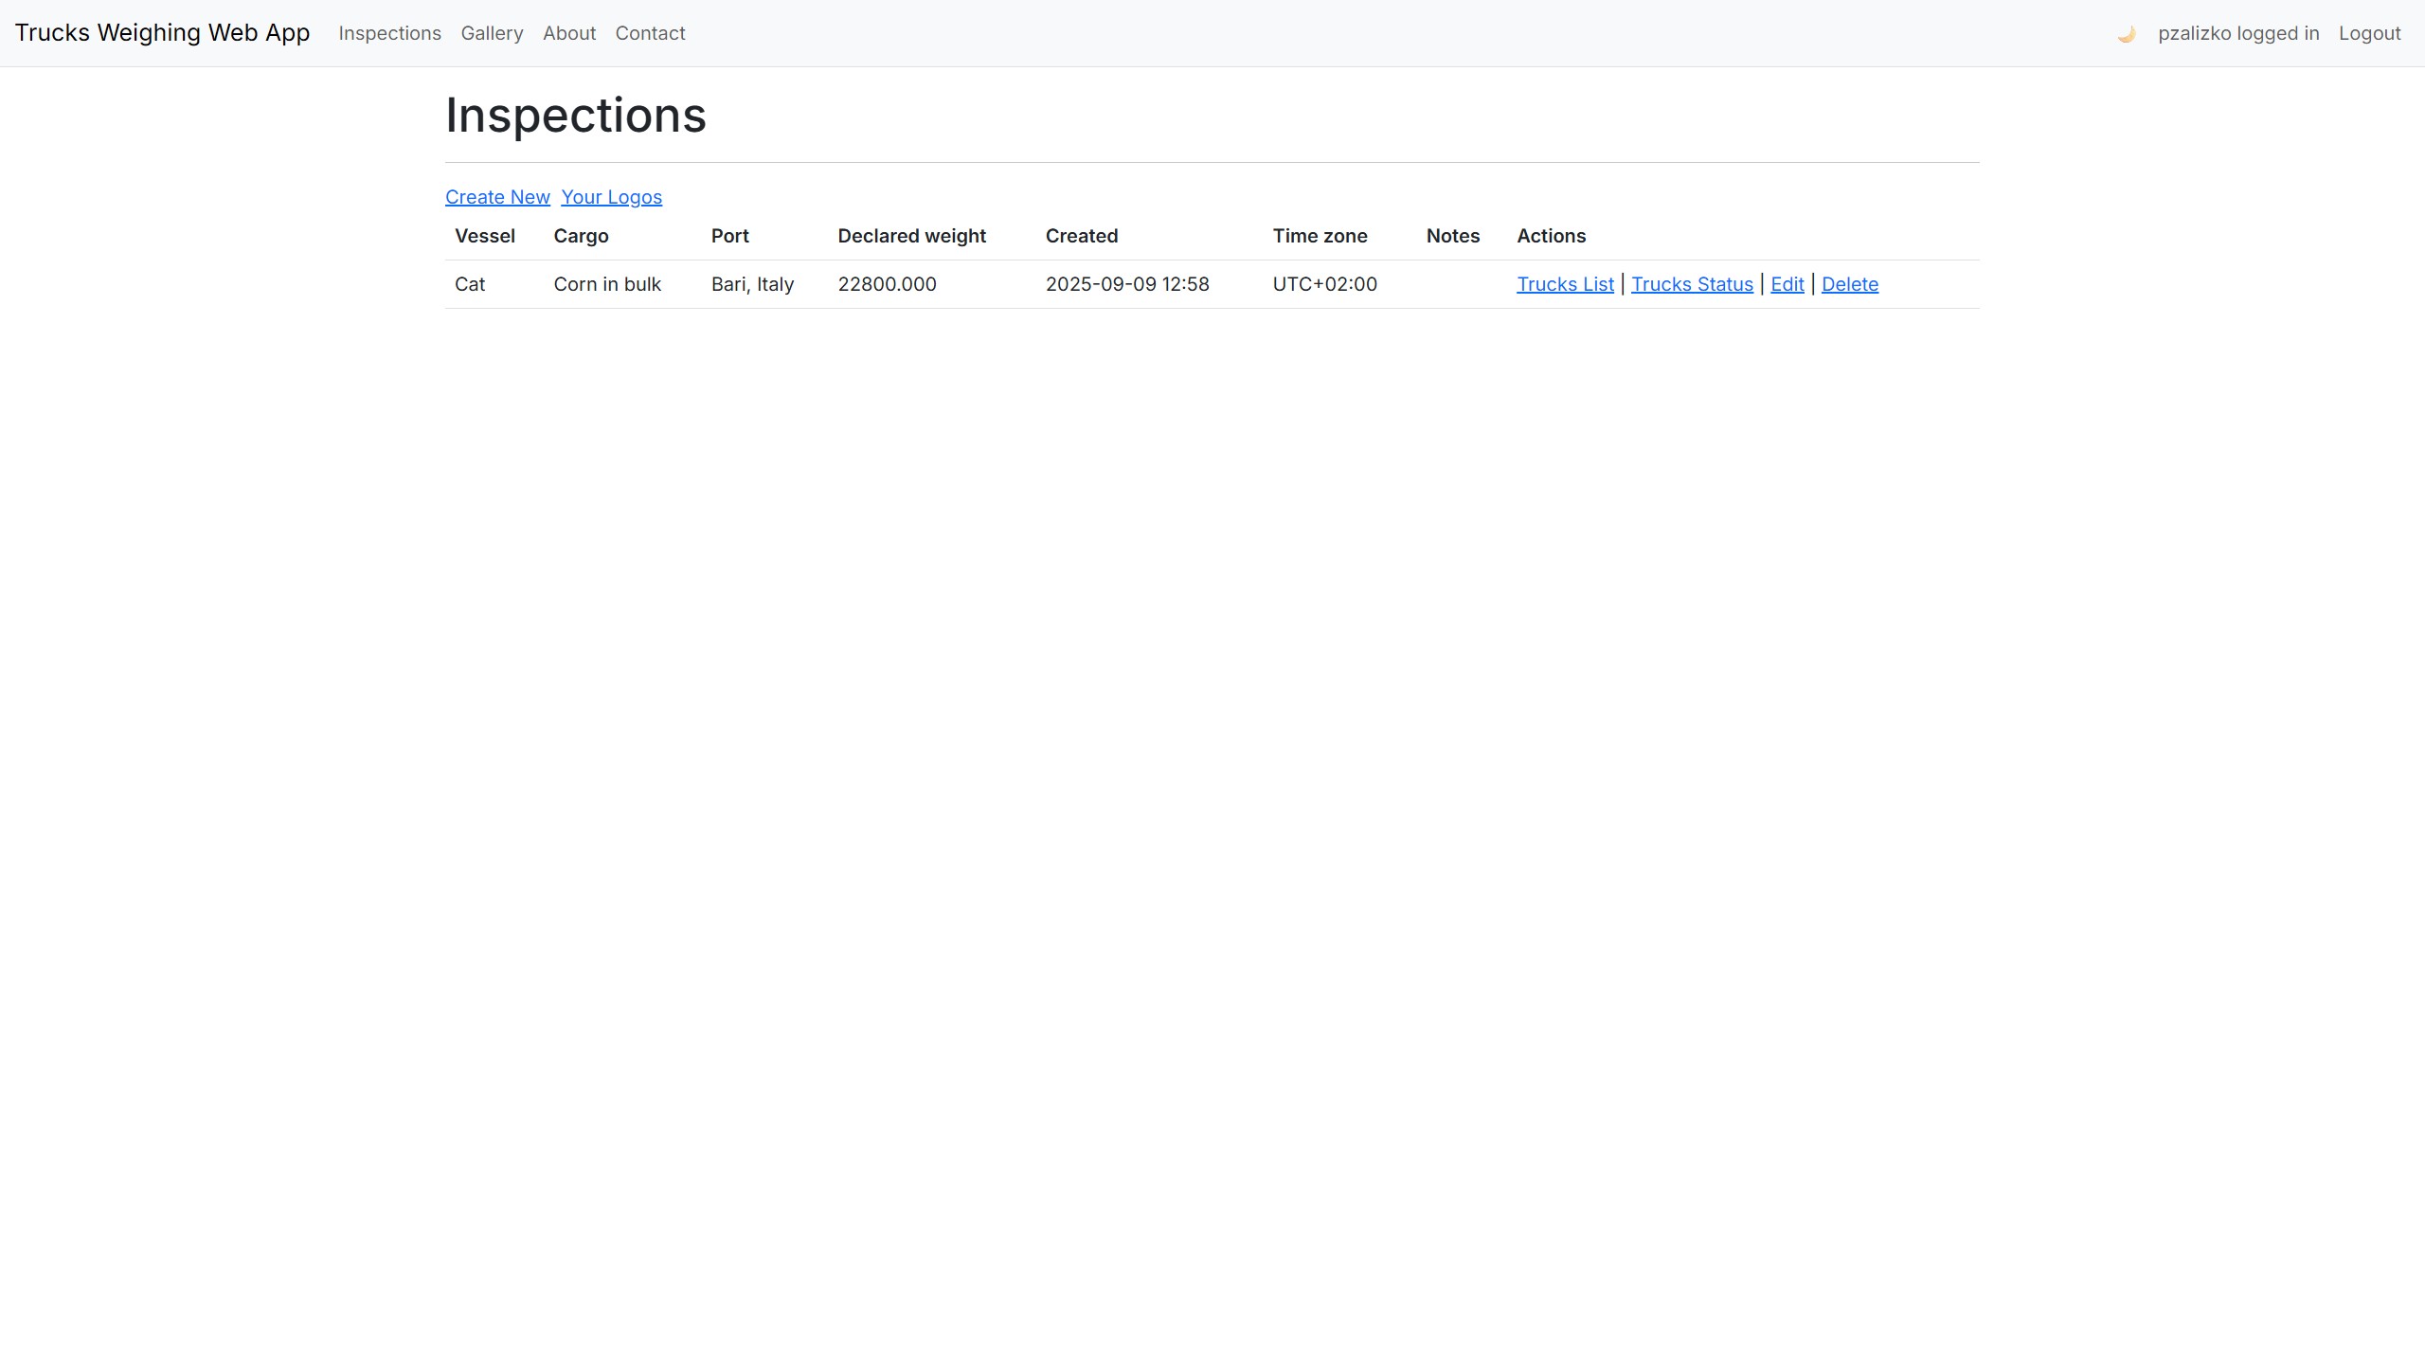The height and width of the screenshot is (1364, 2425).
Task: Delete the Cat inspection
Action: [x=1849, y=284]
